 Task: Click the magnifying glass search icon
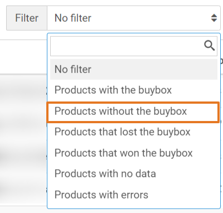(210, 46)
